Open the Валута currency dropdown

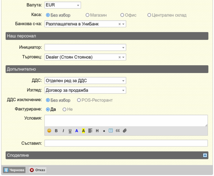63,5
